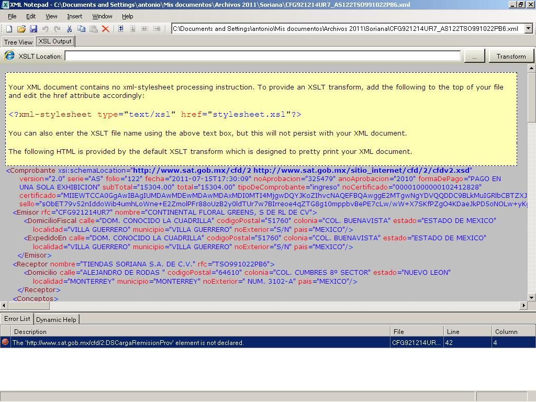Open a file with the folder icon
Viewport: 536px width, 402px height.
(21, 29)
